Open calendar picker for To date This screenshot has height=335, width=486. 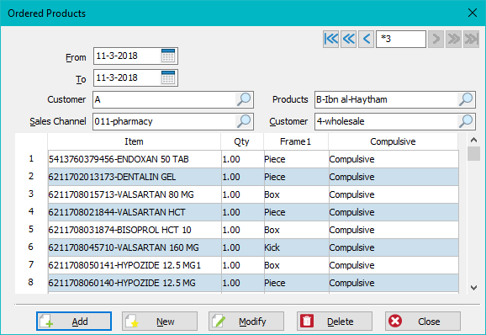point(168,77)
